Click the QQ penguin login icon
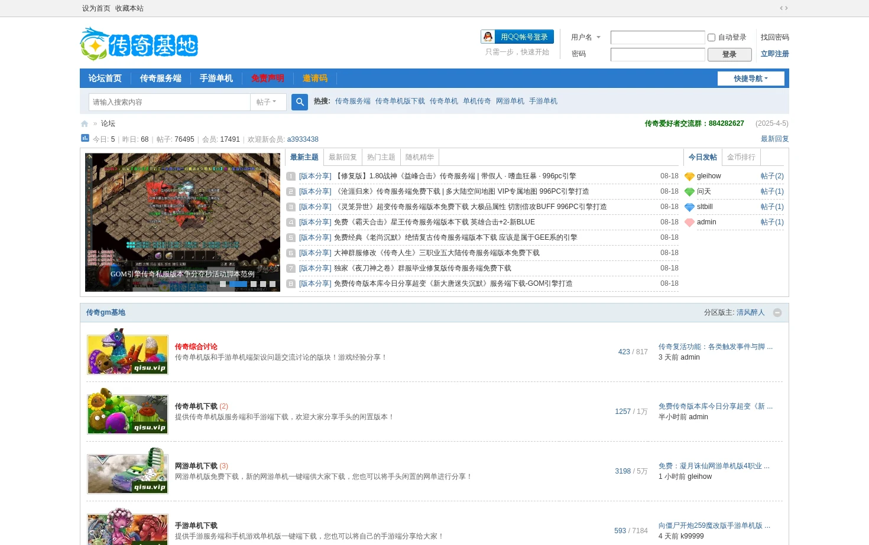This screenshot has height=545, width=869. point(488,37)
